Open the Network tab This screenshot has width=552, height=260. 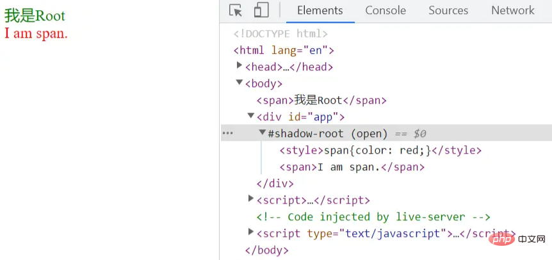pos(512,11)
